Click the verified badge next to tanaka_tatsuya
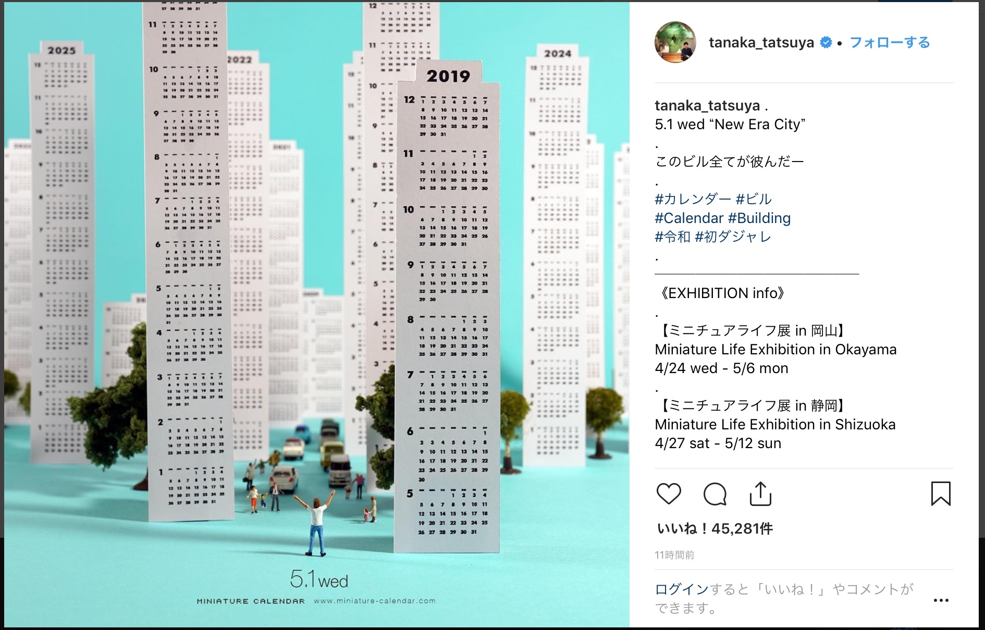 (x=826, y=42)
